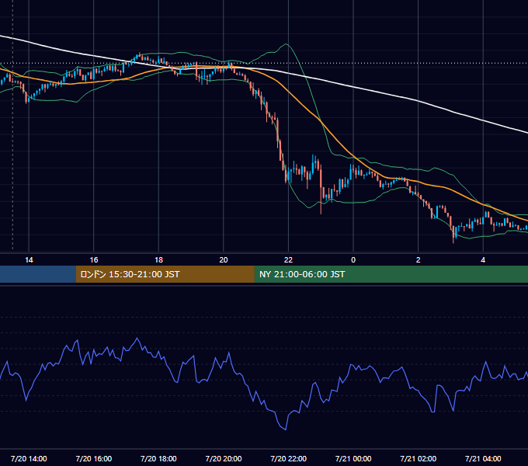Screen dimensions: 528x466
Task: Click the 2 hour label on the price chart axis
Action: click(x=419, y=260)
